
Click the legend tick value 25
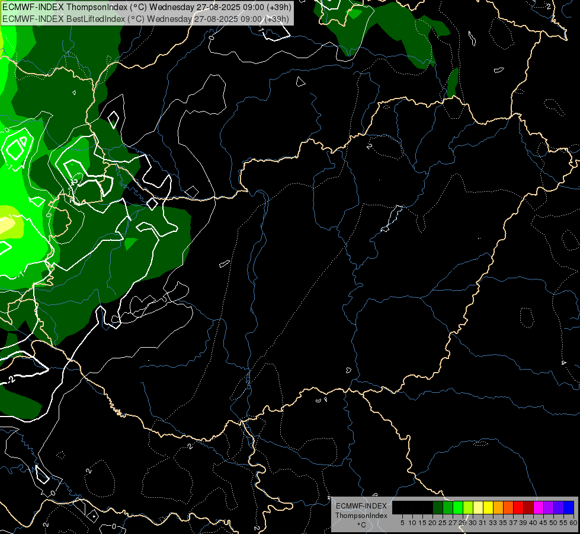(x=443, y=523)
